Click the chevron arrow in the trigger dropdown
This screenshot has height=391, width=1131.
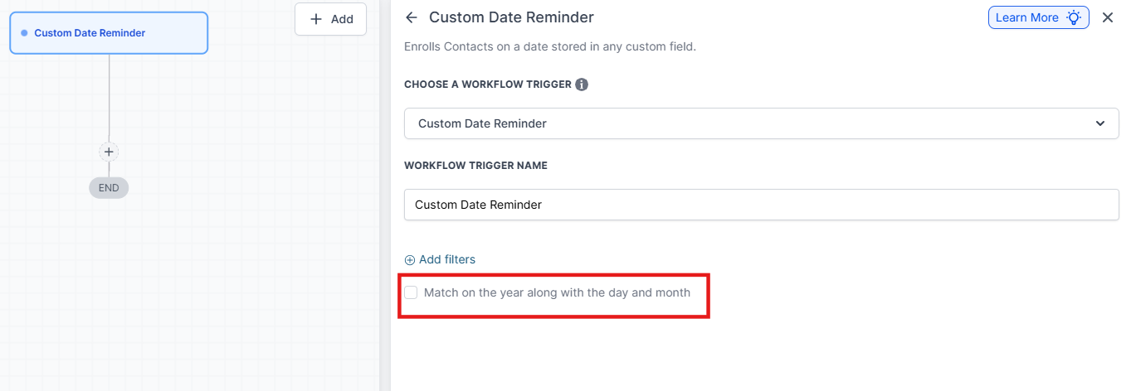pos(1100,123)
